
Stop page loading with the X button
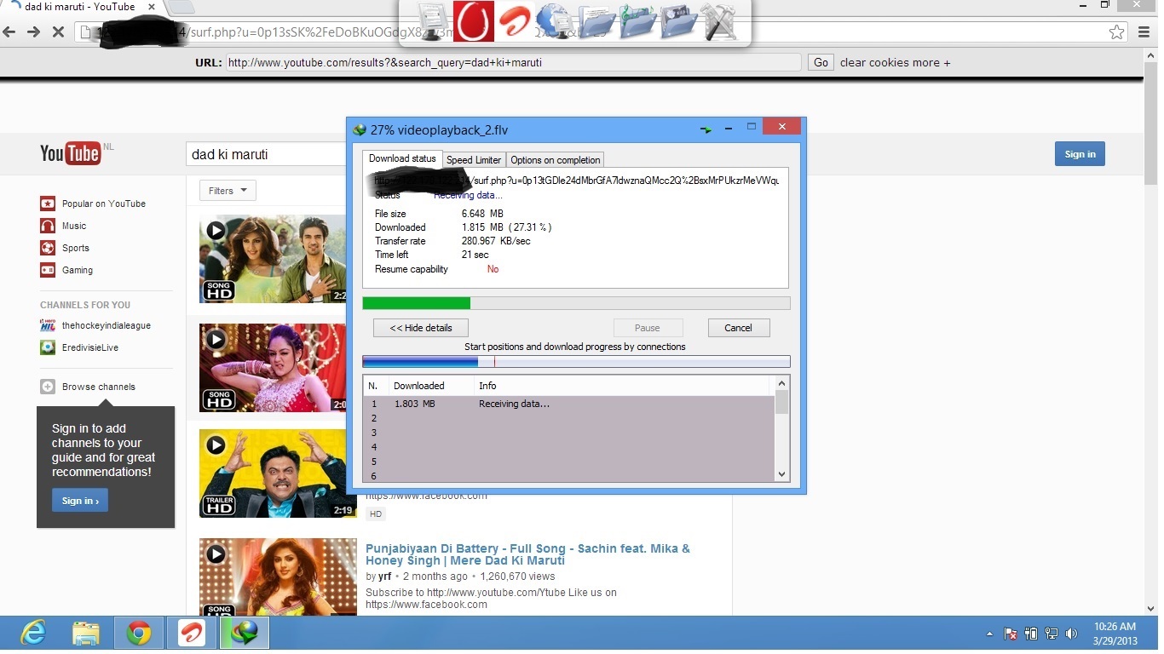58,32
